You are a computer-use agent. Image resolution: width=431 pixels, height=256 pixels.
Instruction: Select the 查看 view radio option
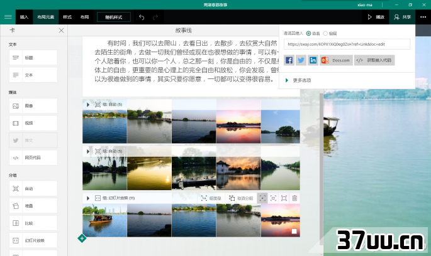pyautogui.click(x=309, y=33)
